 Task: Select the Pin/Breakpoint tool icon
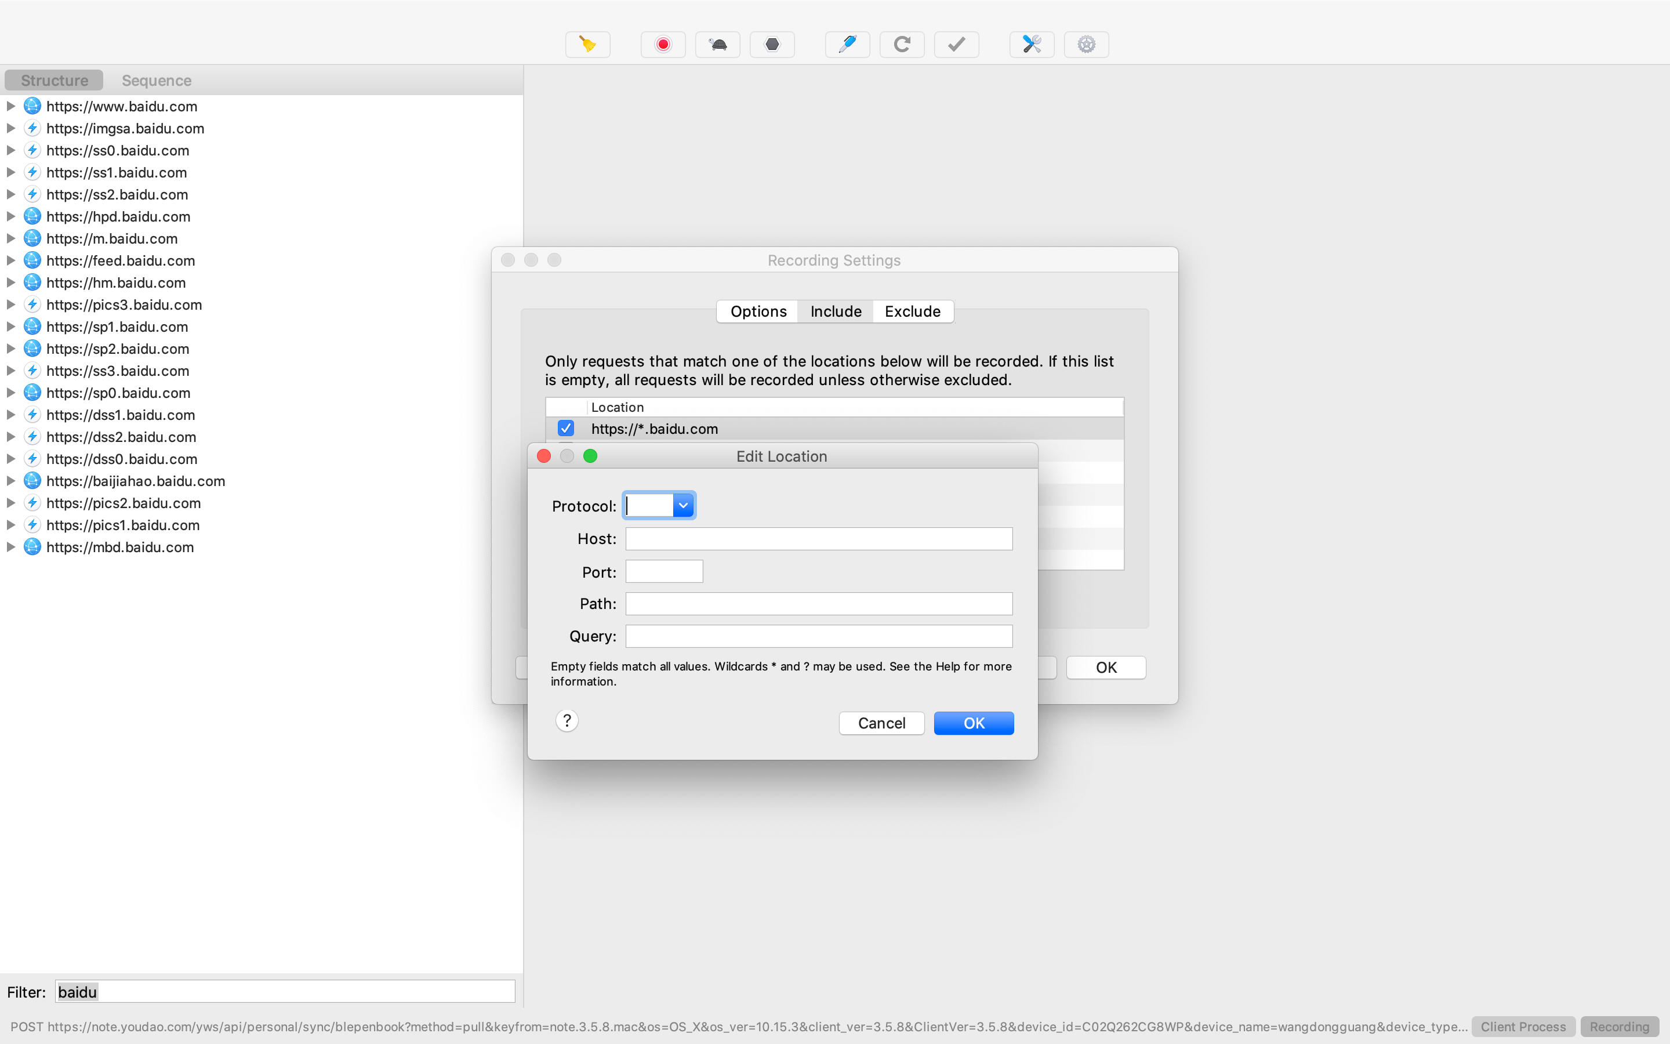click(848, 45)
